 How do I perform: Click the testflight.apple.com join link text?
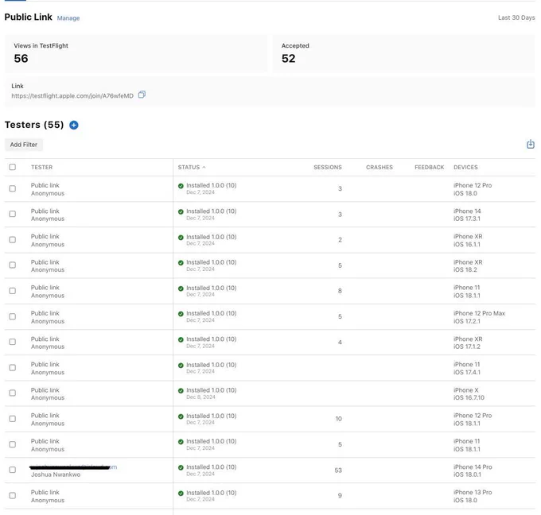(x=72, y=96)
